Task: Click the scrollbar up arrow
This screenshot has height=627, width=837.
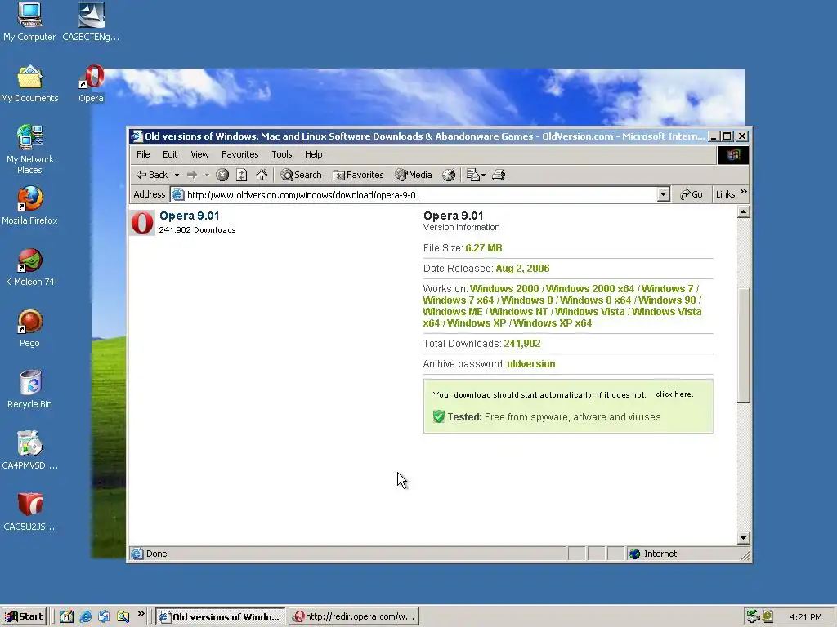Action: click(744, 211)
